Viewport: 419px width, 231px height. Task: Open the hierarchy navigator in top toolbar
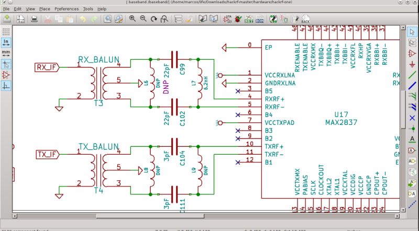pyautogui.click(x=178, y=19)
